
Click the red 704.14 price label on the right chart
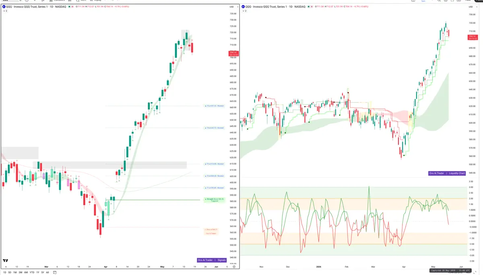[x=473, y=37]
